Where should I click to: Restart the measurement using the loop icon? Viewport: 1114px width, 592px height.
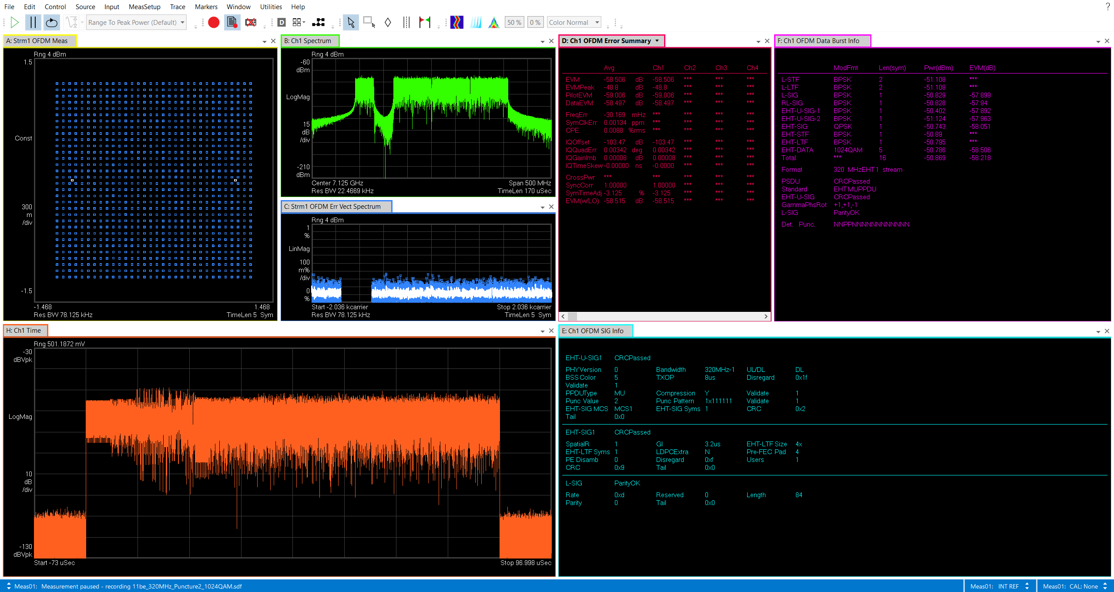pyautogui.click(x=51, y=22)
